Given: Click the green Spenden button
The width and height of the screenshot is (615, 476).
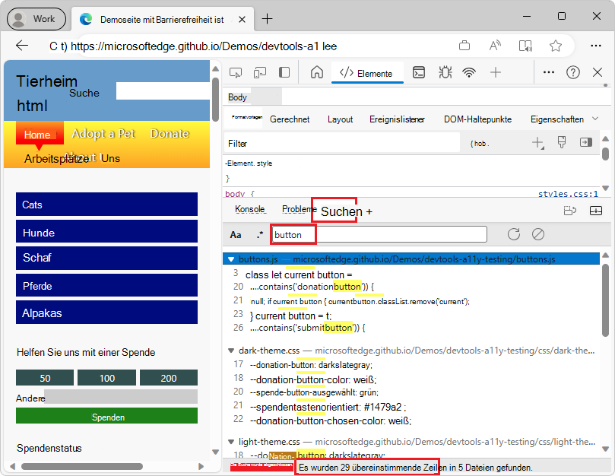Looking at the screenshot, I should tap(106, 416).
